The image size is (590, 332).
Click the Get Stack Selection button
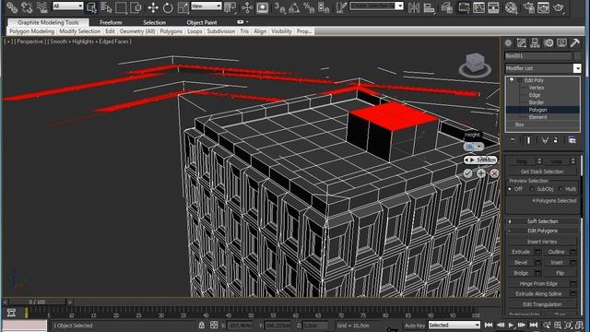(x=542, y=172)
